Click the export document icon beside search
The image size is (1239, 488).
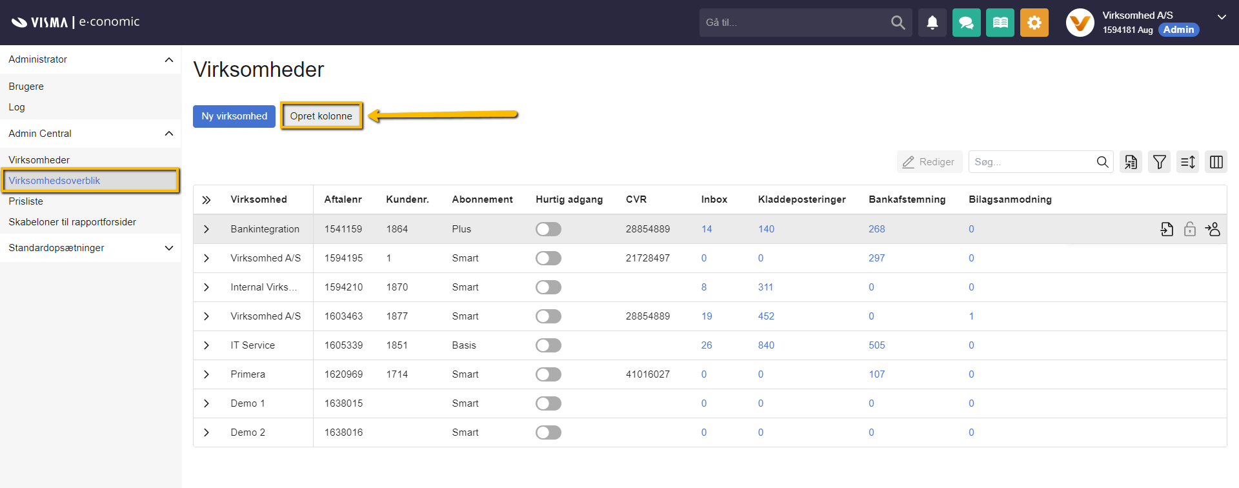1131,162
